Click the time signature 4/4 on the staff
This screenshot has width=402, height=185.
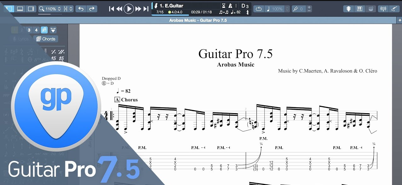[106, 116]
